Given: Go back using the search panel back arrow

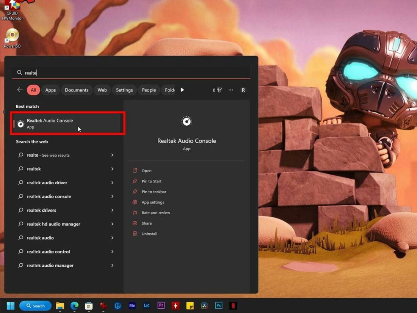Looking at the screenshot, I should (20, 90).
